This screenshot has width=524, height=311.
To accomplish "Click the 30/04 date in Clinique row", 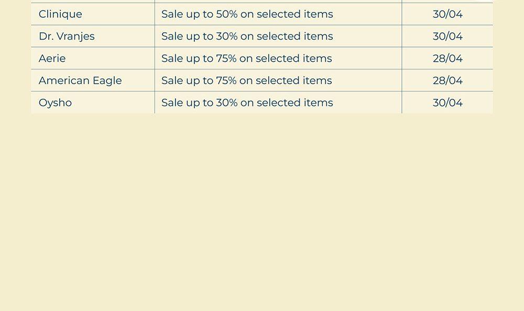I will [447, 14].
